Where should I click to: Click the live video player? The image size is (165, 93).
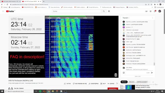pyautogui.click(x=63, y=47)
